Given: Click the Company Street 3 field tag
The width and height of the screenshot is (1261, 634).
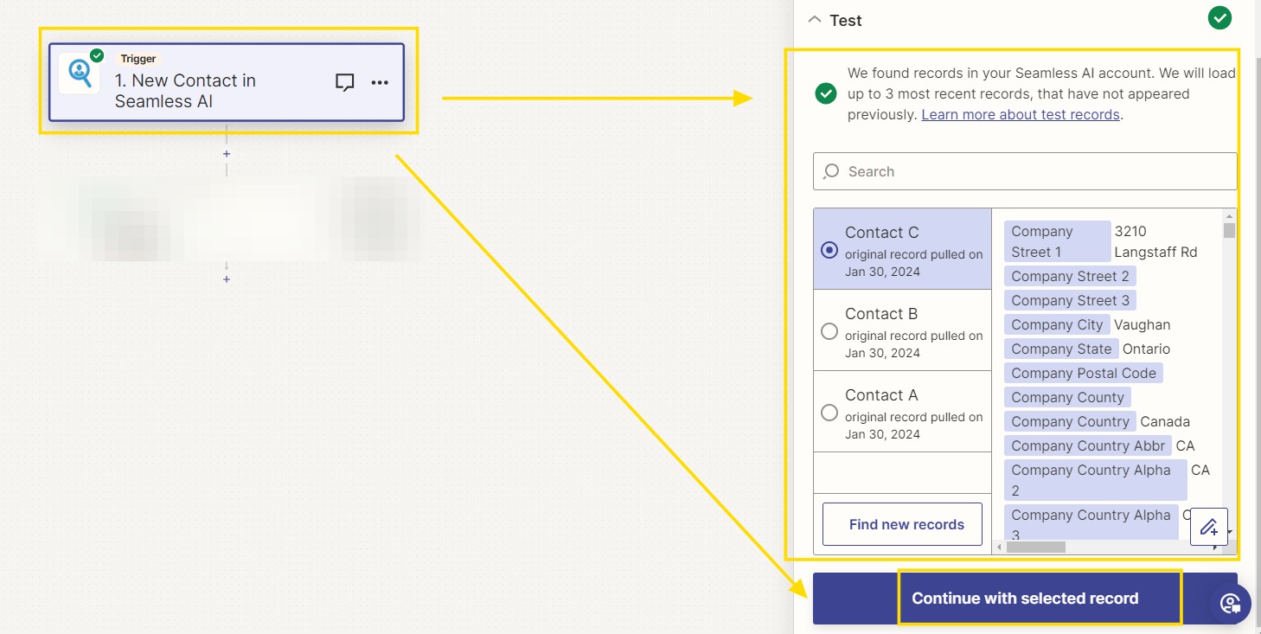Looking at the screenshot, I should click(1070, 300).
